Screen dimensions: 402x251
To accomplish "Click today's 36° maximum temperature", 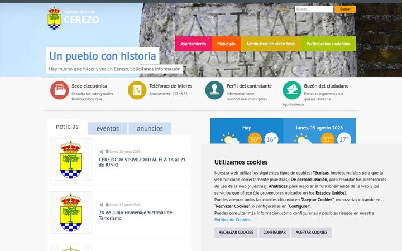I will 255,139.
